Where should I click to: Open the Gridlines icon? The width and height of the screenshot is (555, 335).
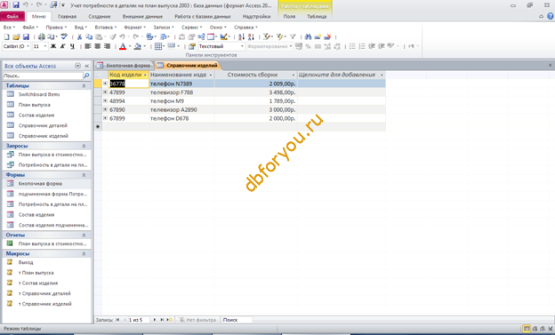tap(158, 46)
